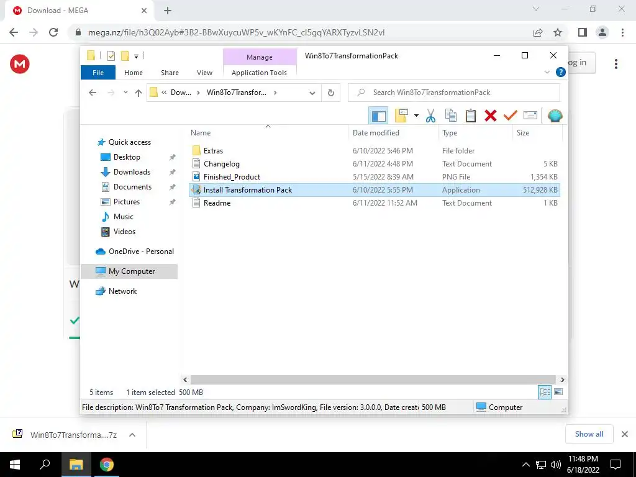Open the Win8To7Transforma....7z download menu chevron

[x=132, y=435]
